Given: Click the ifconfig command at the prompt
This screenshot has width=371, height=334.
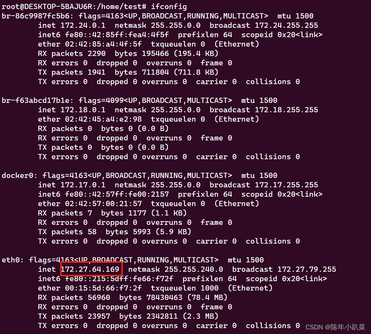Looking at the screenshot, I should pyautogui.click(x=169, y=7).
